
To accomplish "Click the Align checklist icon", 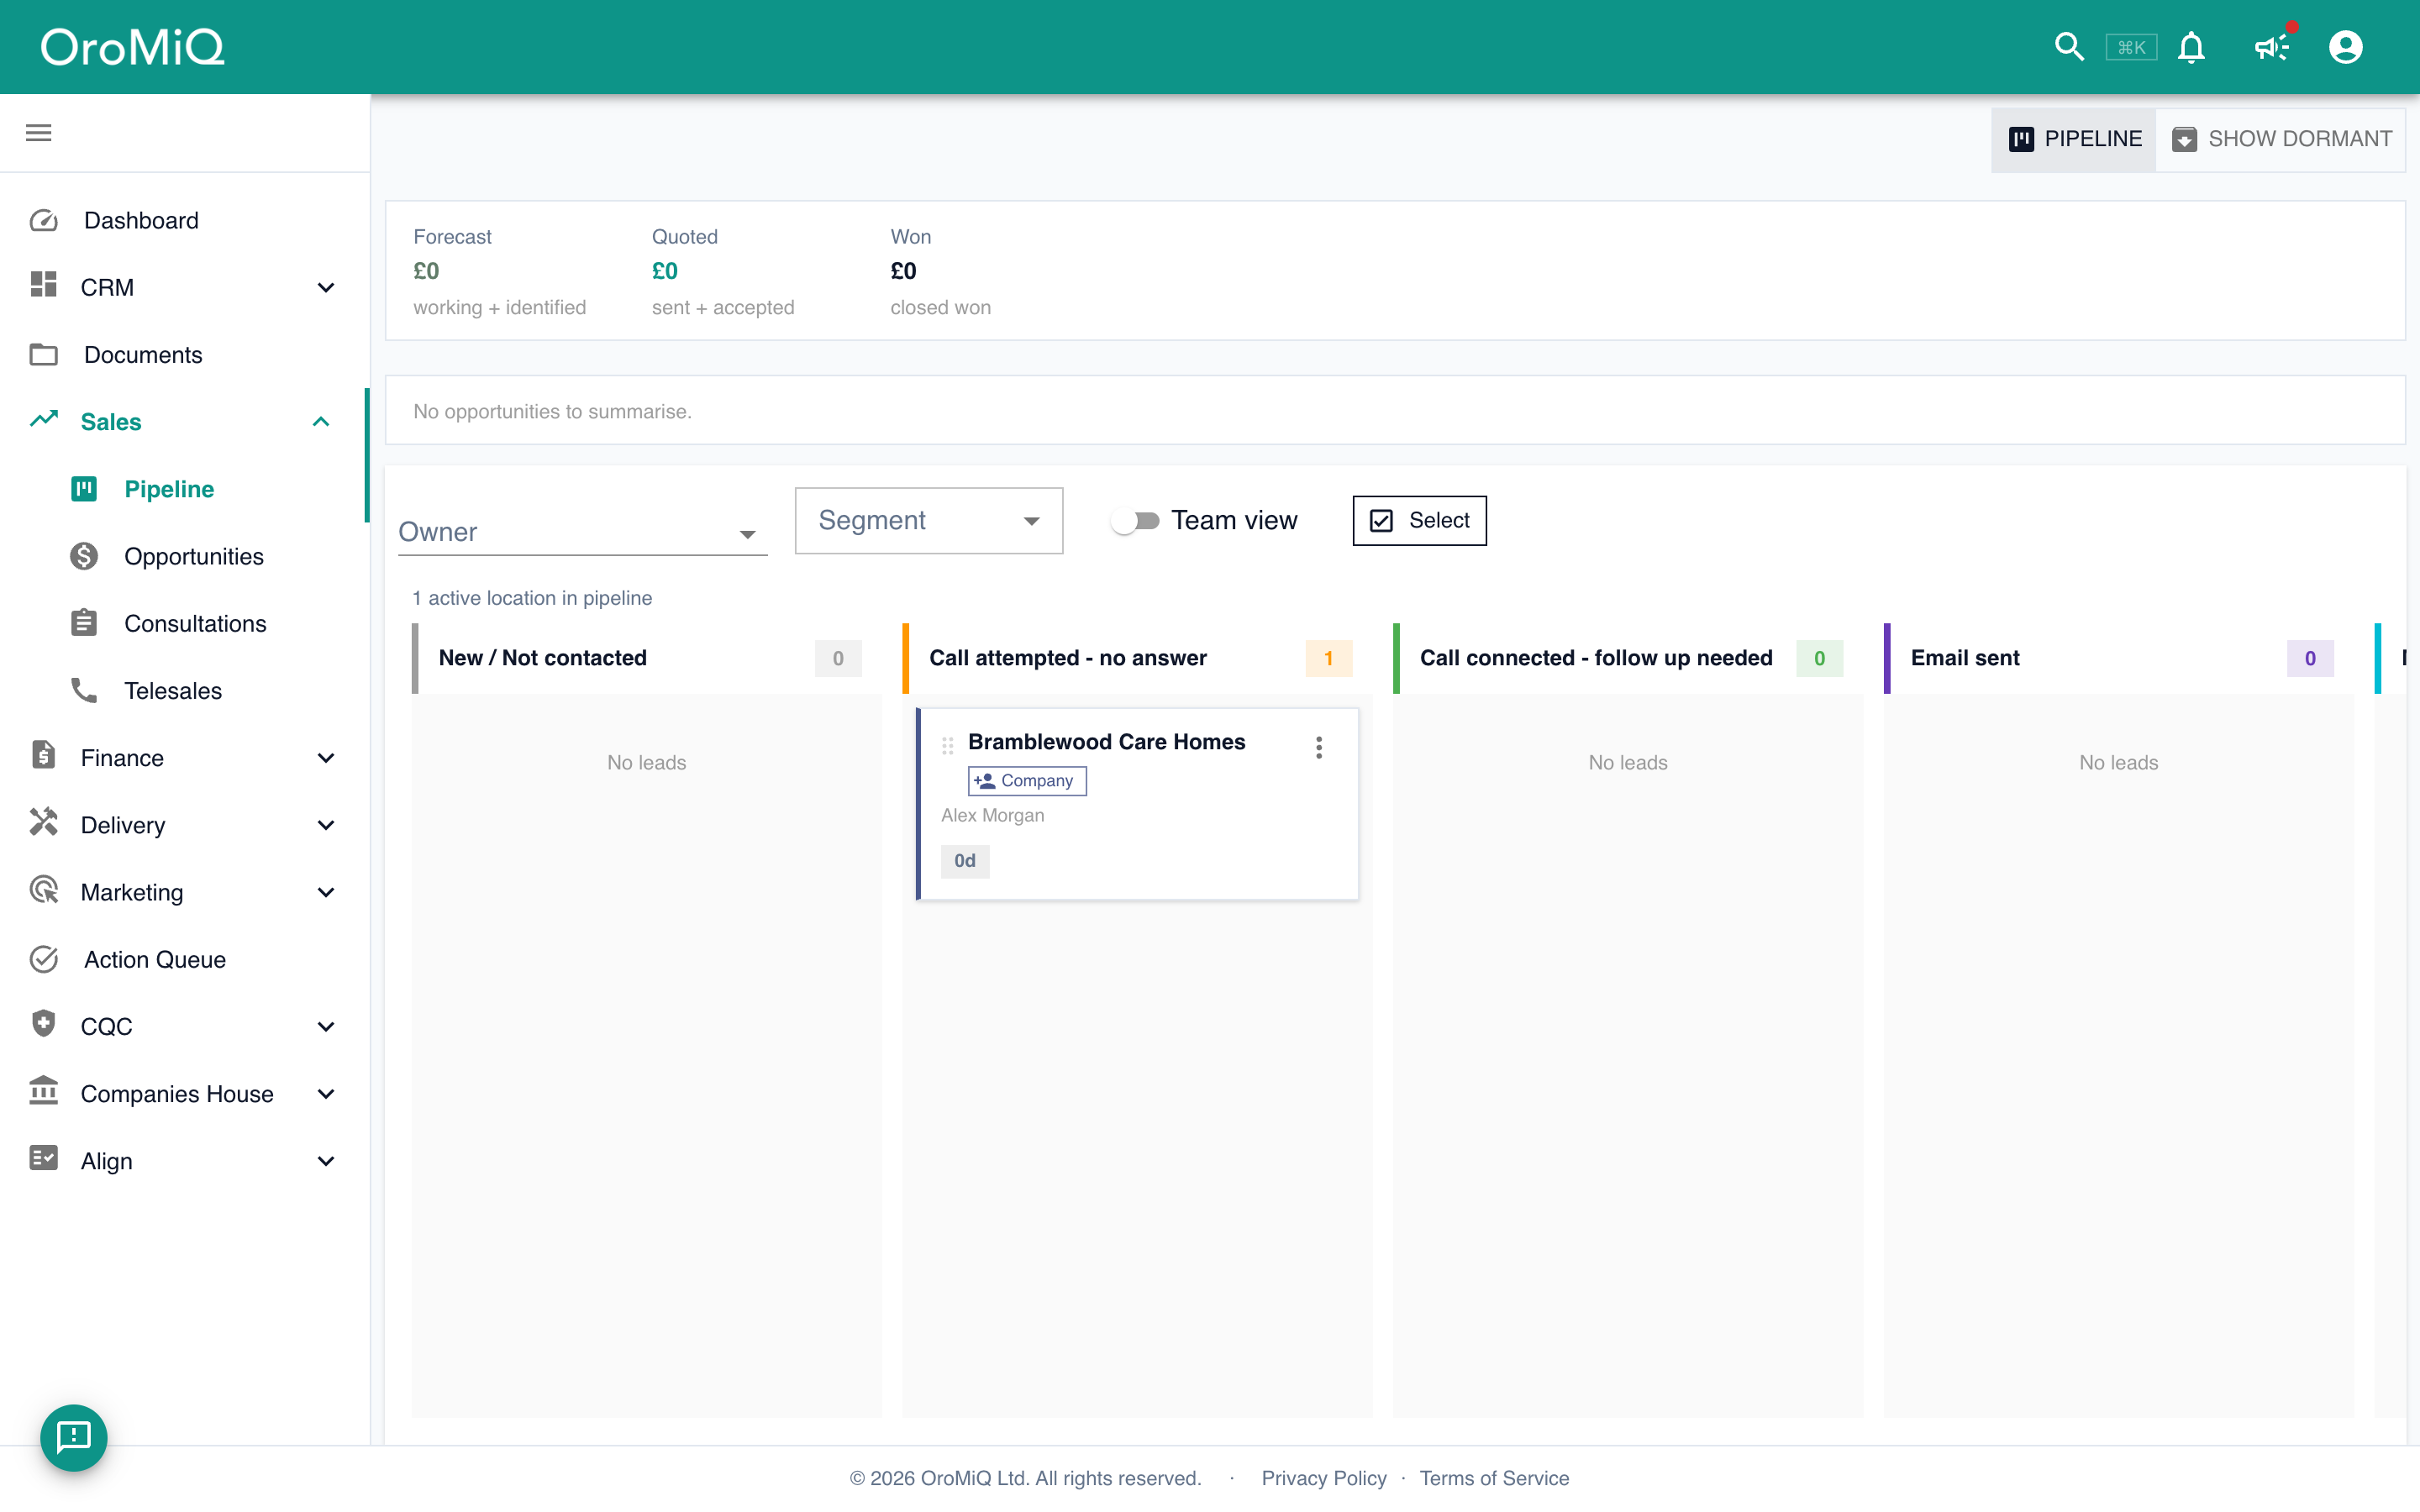I will click(x=44, y=1158).
